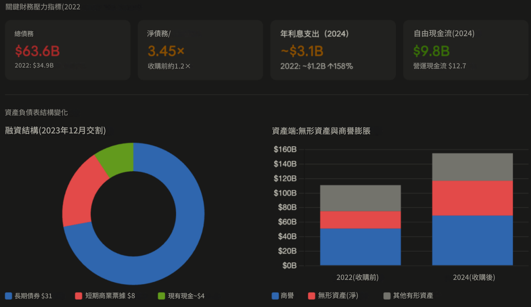Toggle the 商譽 legend item
The image size is (531, 307).
tap(283, 296)
